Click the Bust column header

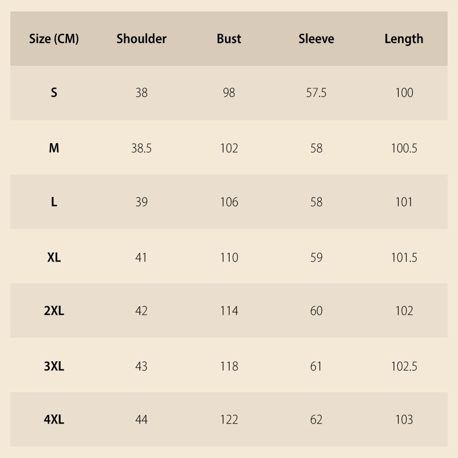(229, 39)
